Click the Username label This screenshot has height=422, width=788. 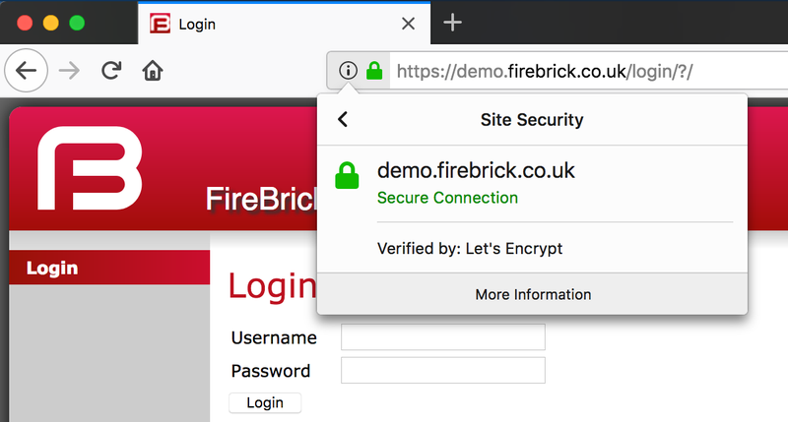point(274,337)
